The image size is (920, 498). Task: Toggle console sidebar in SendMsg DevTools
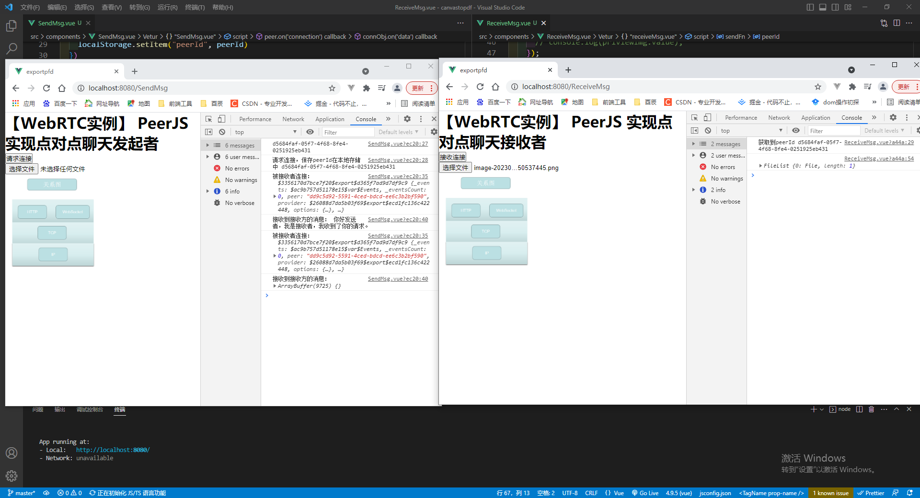tap(209, 132)
